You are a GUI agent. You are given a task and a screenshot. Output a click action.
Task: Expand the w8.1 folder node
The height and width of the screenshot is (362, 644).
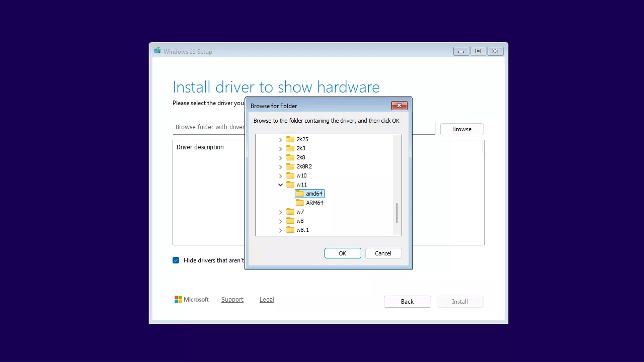(281, 230)
